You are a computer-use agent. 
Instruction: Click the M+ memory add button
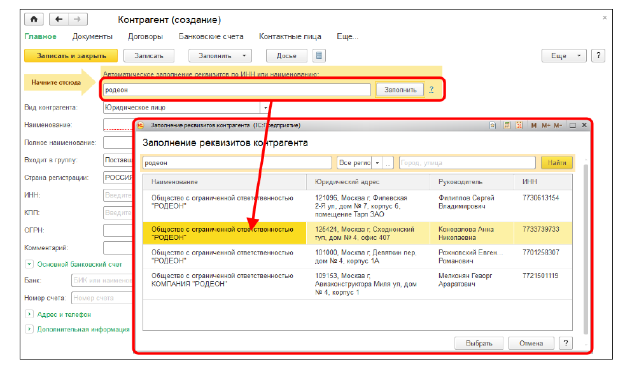point(545,125)
